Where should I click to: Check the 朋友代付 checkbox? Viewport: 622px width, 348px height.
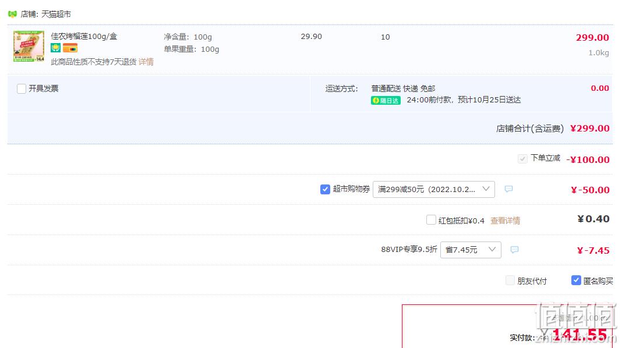(x=510, y=280)
